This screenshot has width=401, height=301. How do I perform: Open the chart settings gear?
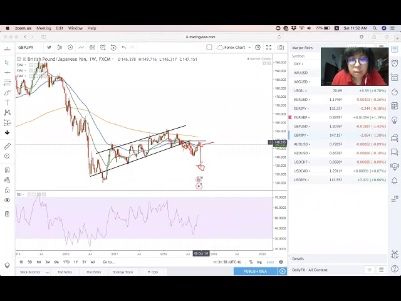click(258, 48)
